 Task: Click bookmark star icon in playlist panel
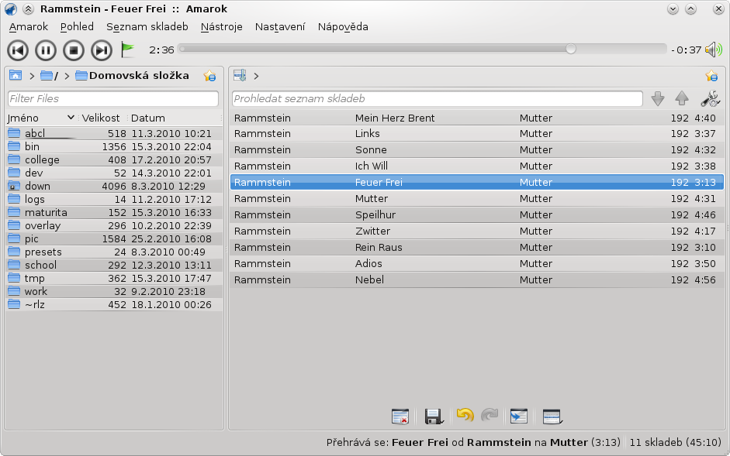pyautogui.click(x=711, y=76)
